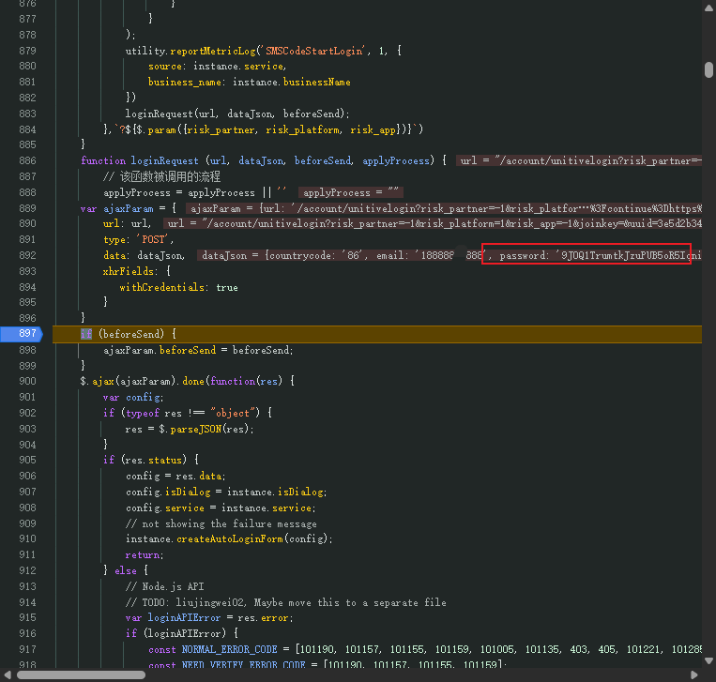Remove the breakpoint marker on line 897
Image resolution: width=716 pixels, height=682 pixels.
coord(22,334)
